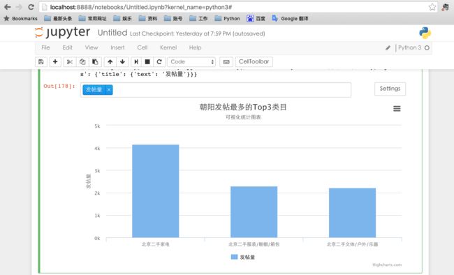Open the 账号 bookmark folder
The image size is (454, 275).
pos(173,19)
